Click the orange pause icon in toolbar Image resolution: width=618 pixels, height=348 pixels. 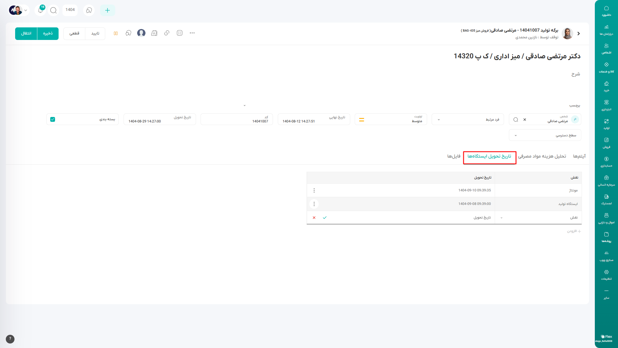coord(116,33)
